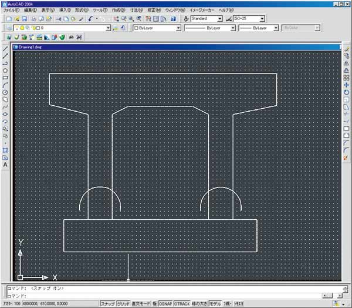Select the Rectangle draw tool
Image resolution: width=352 pixels, height=308 pixels.
pos(5,78)
